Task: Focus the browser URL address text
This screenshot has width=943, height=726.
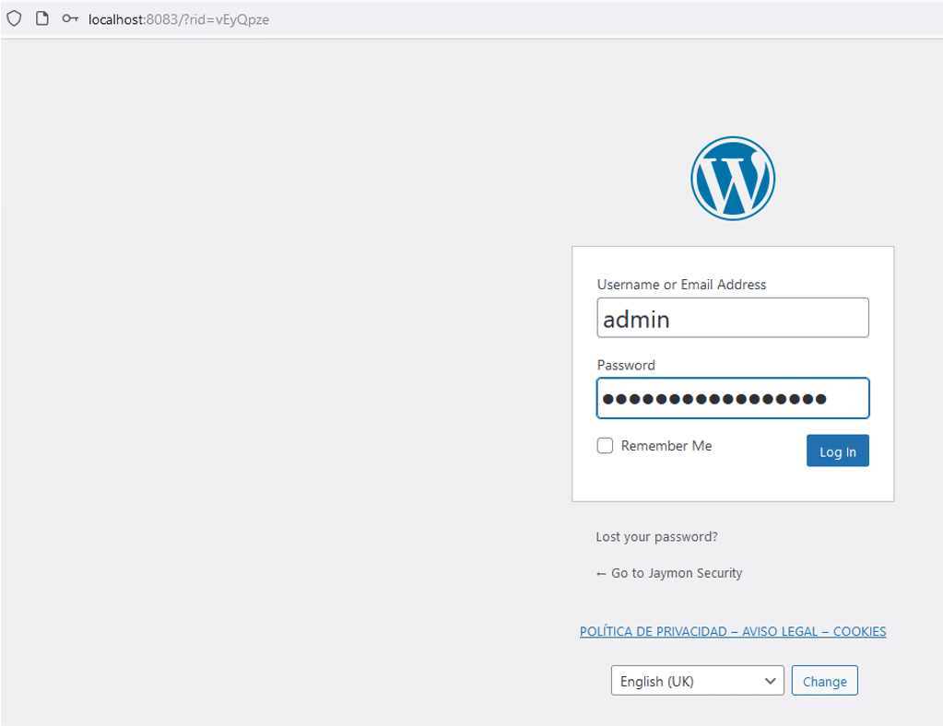Action: click(x=179, y=19)
